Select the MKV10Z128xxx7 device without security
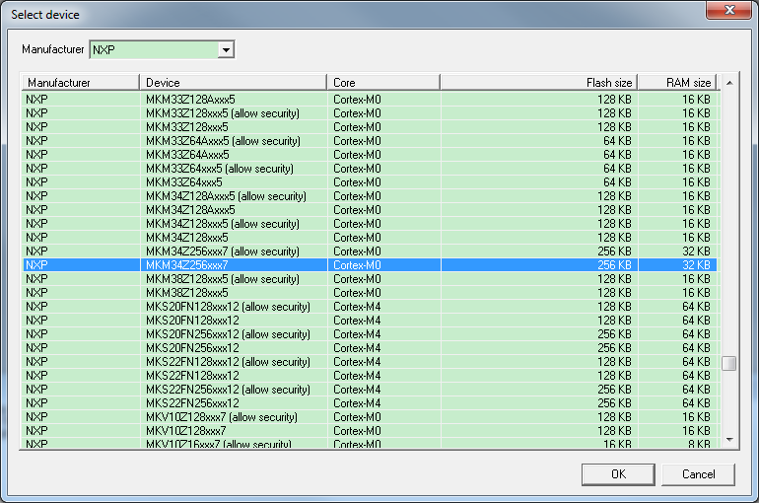The height and width of the screenshot is (503, 759). [370, 431]
